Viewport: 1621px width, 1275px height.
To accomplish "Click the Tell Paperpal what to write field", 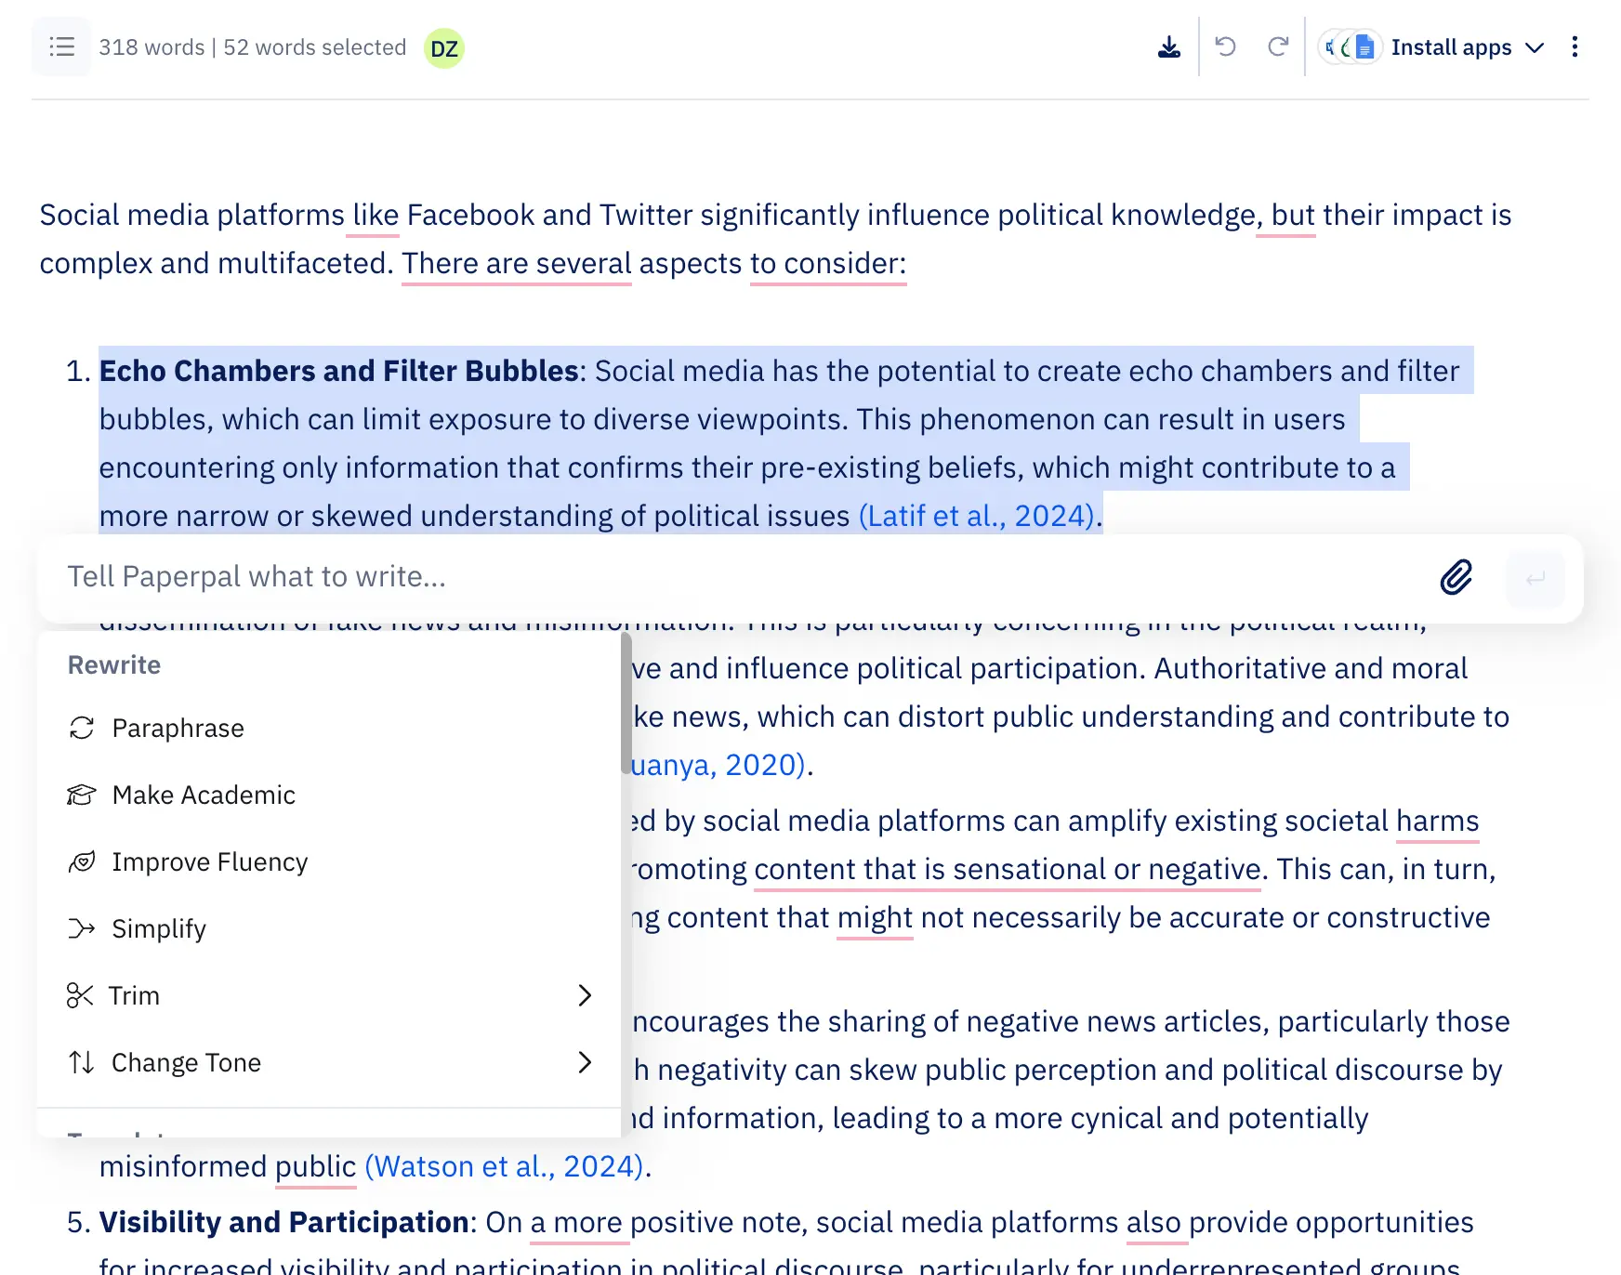I will [744, 577].
